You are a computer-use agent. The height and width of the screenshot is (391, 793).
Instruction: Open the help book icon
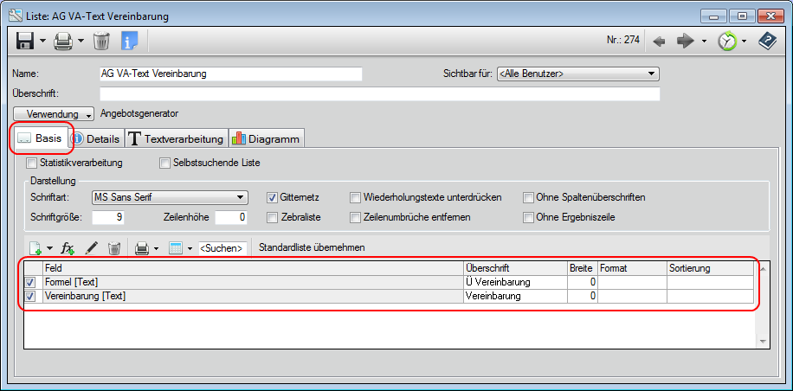click(767, 41)
